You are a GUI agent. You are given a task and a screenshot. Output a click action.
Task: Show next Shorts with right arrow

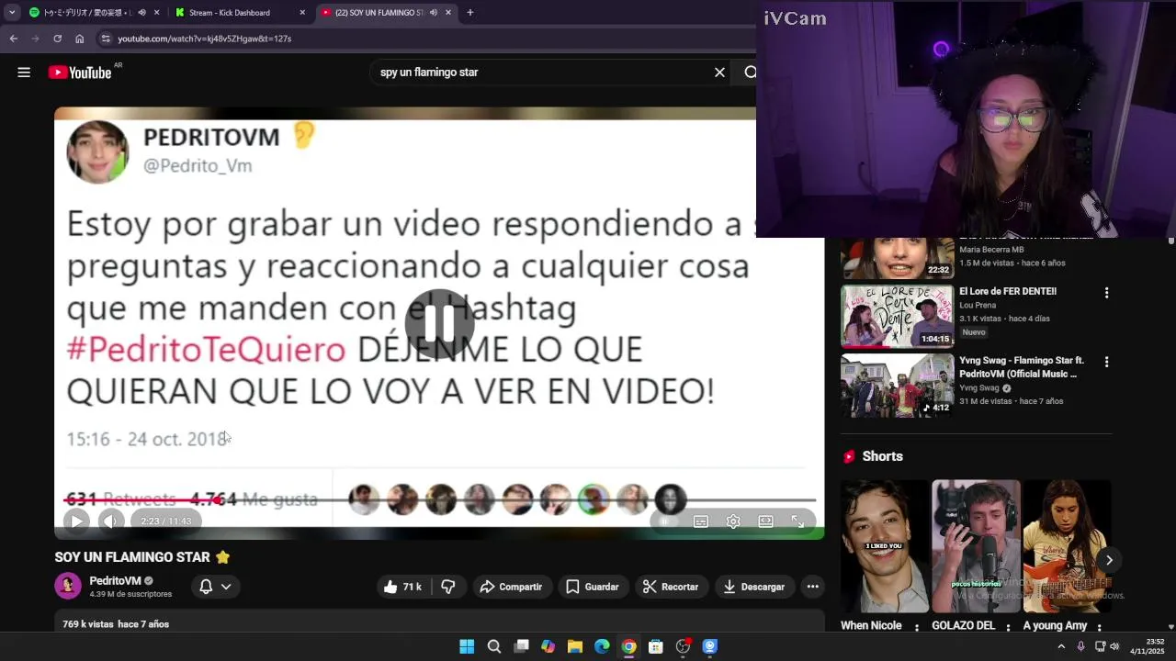pos(1109,560)
